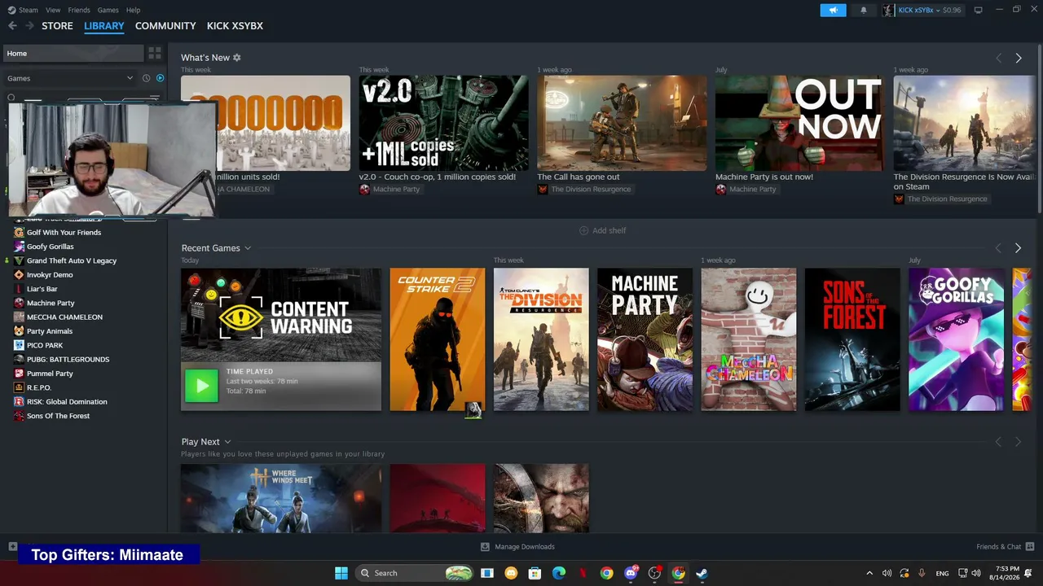1043x586 pixels.
Task: Open What's New settings gear
Action: point(237,58)
